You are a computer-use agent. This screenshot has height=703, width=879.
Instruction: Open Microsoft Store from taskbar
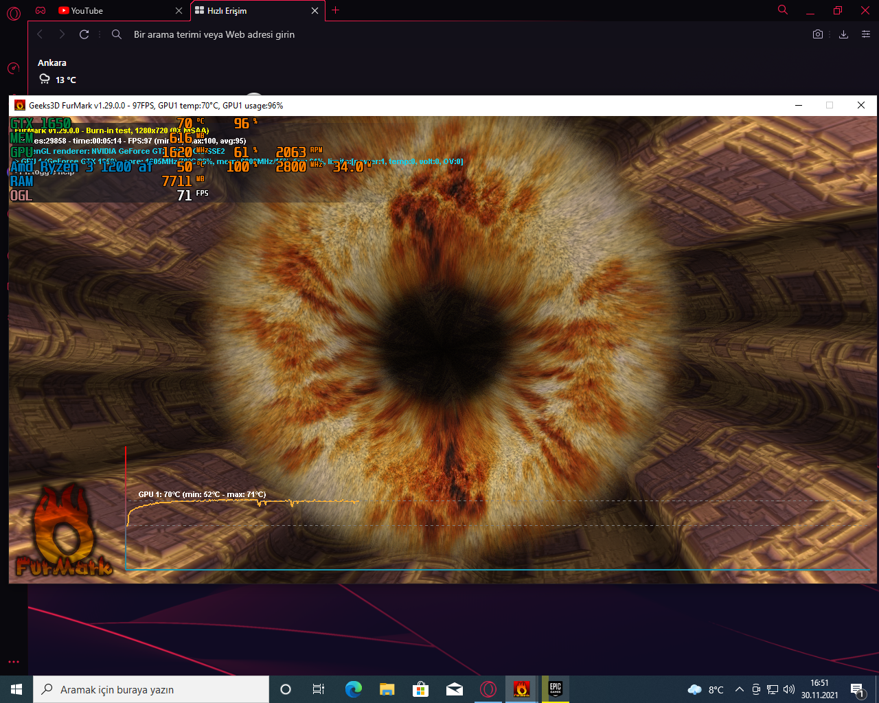coord(420,689)
